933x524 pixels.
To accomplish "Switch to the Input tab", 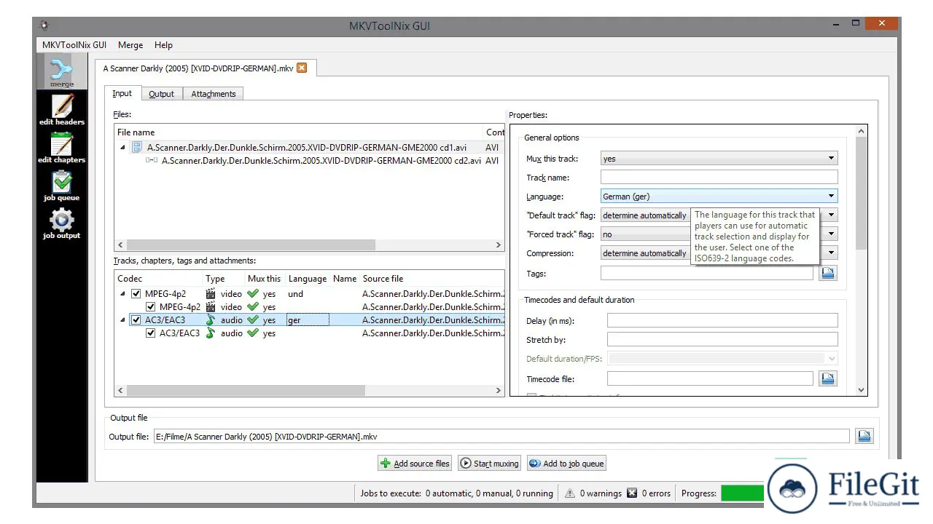I will (x=122, y=93).
